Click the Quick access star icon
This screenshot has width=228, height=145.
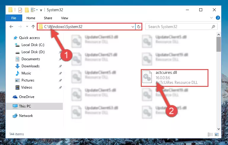tap(15, 38)
